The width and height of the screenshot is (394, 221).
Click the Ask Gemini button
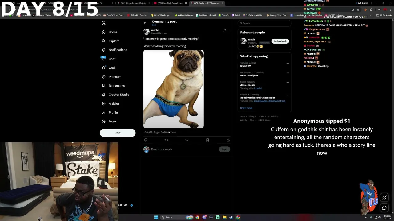[x=361, y=3]
